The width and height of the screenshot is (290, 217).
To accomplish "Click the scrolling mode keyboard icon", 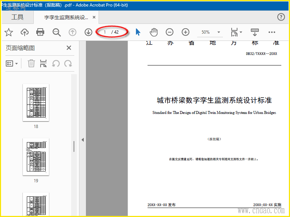I will click(255, 32).
